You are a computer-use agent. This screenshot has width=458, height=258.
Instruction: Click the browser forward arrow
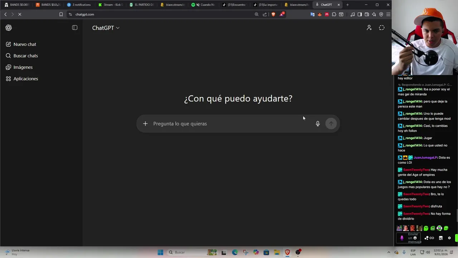12,14
